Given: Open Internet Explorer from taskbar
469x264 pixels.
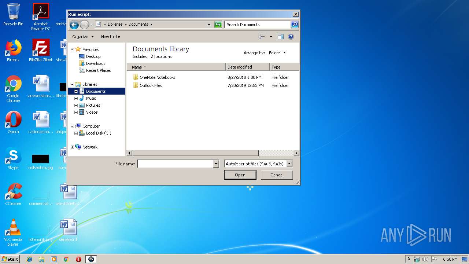Looking at the screenshot, I should tap(29, 259).
